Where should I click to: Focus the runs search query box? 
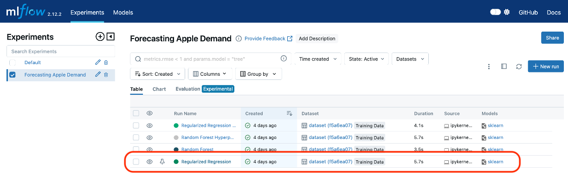click(211, 59)
